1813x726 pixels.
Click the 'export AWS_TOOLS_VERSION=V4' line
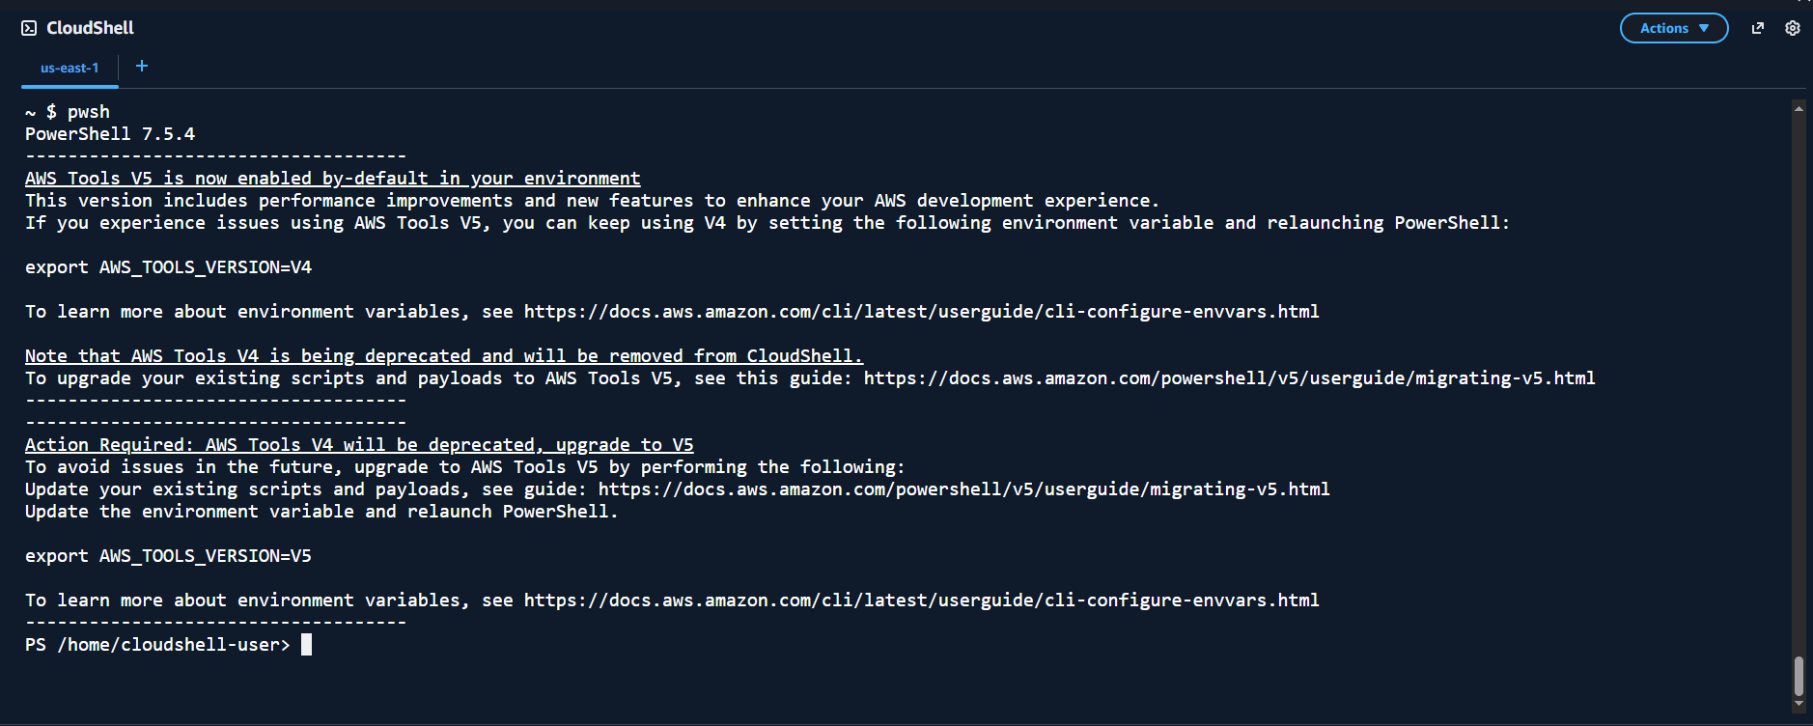169,267
